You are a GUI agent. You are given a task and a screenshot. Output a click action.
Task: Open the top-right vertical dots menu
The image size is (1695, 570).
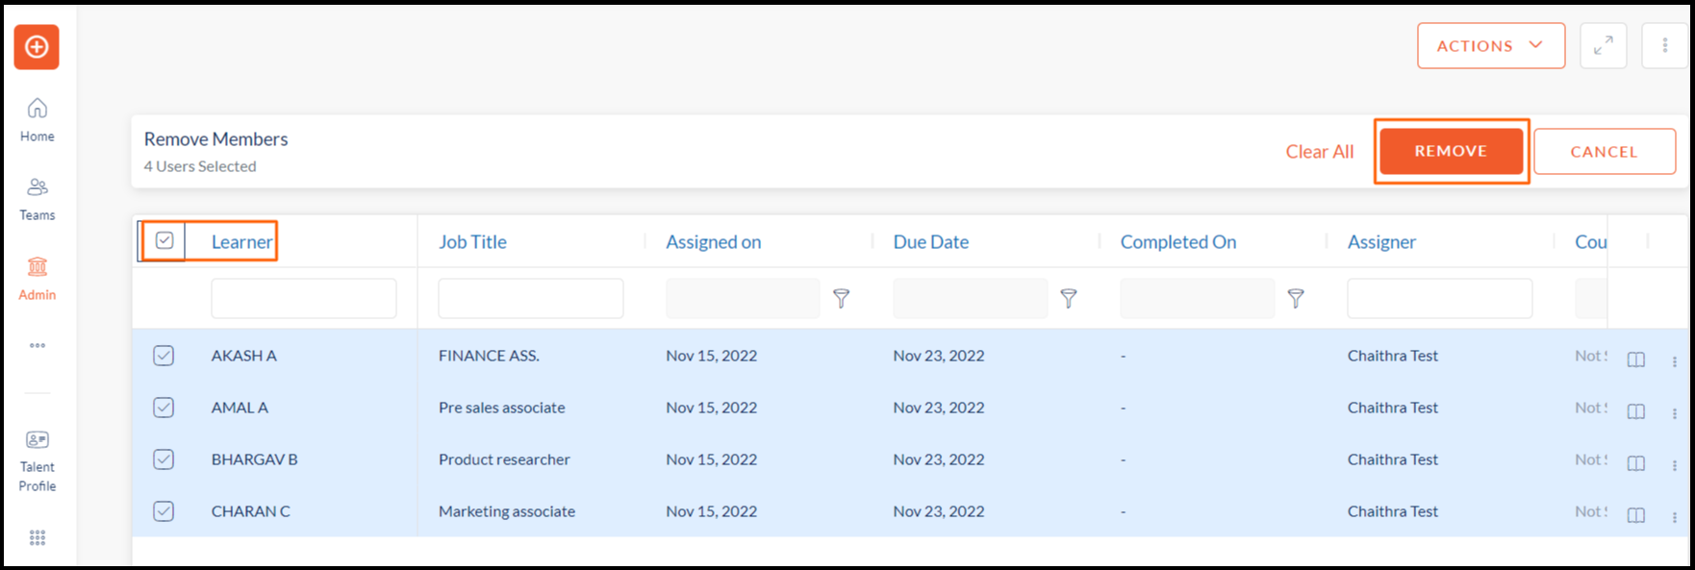(x=1665, y=45)
